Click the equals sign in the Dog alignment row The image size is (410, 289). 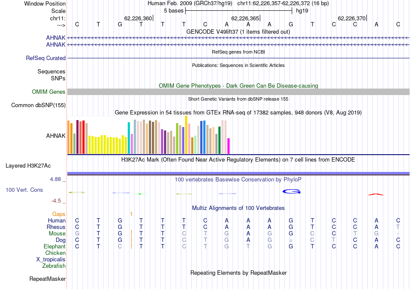(x=291, y=240)
